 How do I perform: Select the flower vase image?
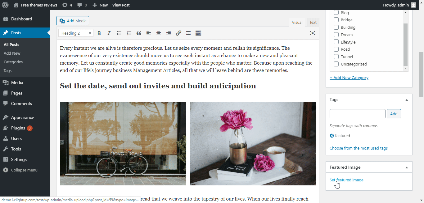tap(253, 143)
